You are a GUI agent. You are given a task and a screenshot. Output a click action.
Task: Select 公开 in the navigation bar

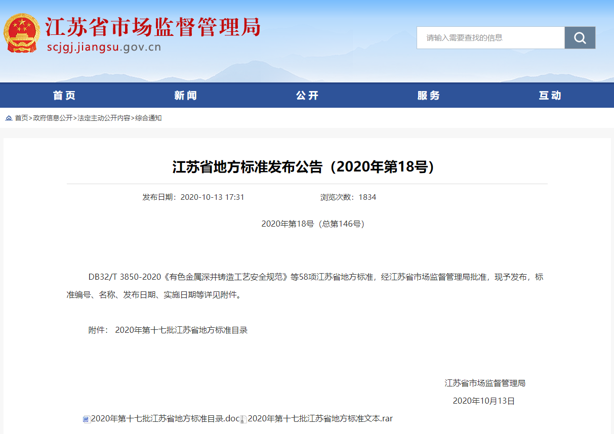307,96
